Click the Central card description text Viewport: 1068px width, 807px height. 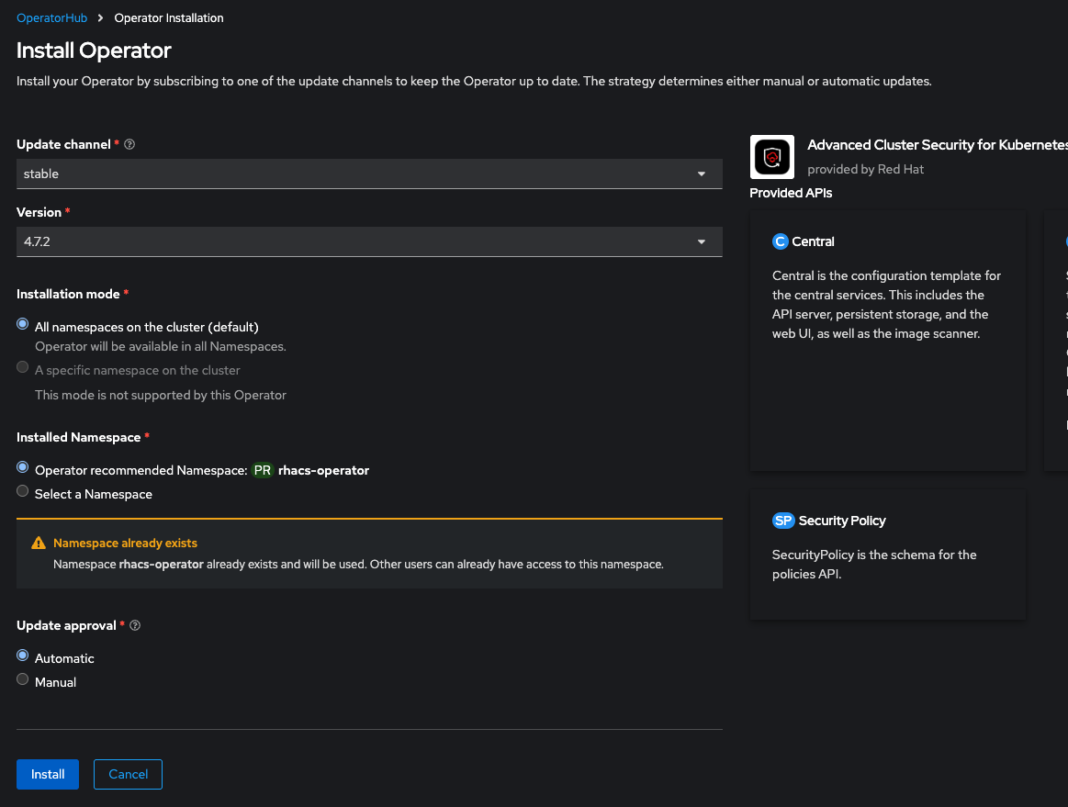pyautogui.click(x=887, y=305)
